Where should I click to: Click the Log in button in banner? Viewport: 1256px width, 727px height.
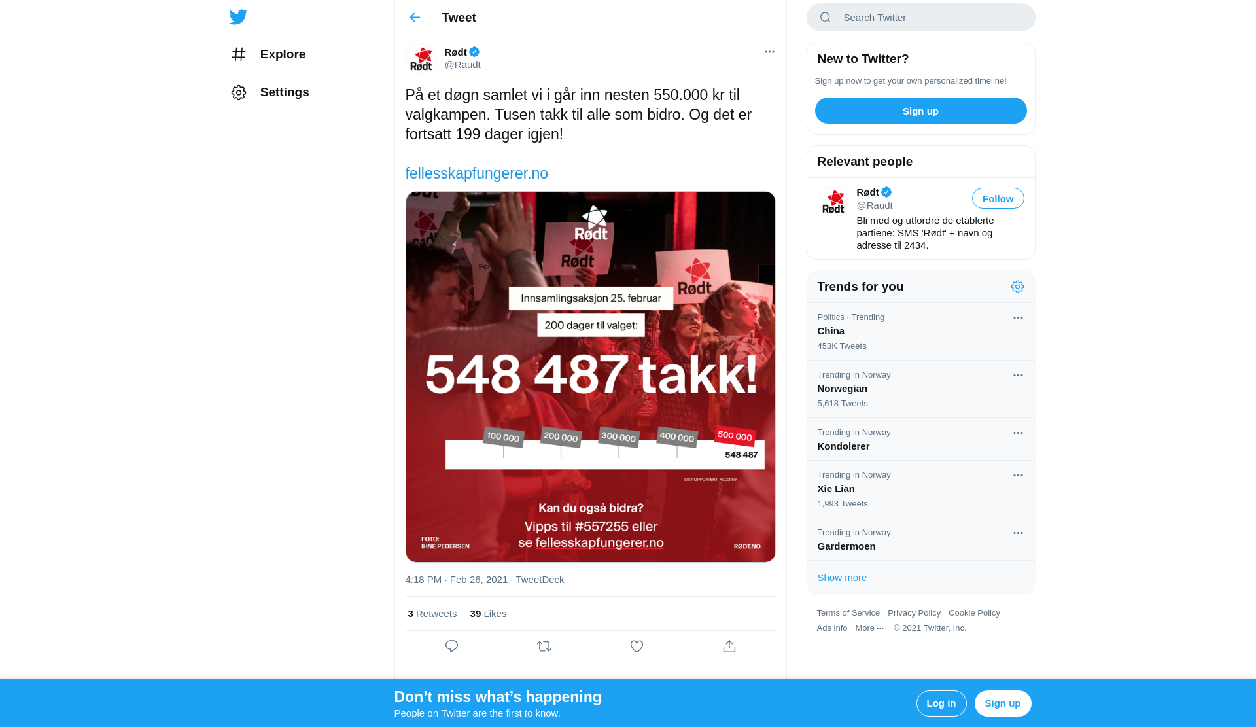click(941, 703)
